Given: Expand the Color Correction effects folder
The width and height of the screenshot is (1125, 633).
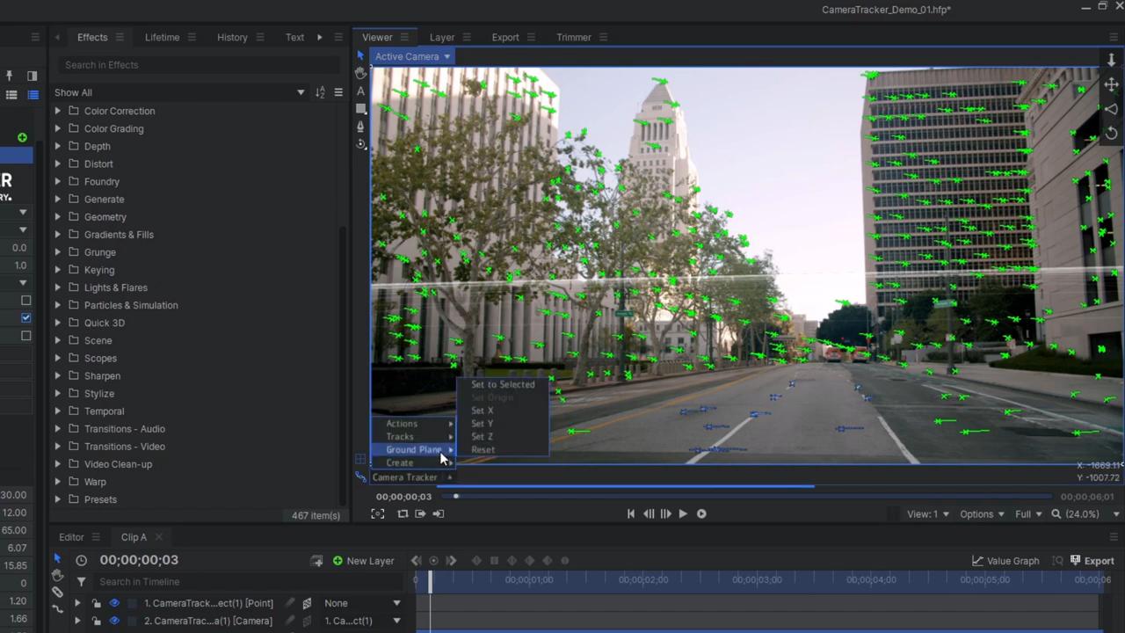Looking at the screenshot, I should click(58, 111).
